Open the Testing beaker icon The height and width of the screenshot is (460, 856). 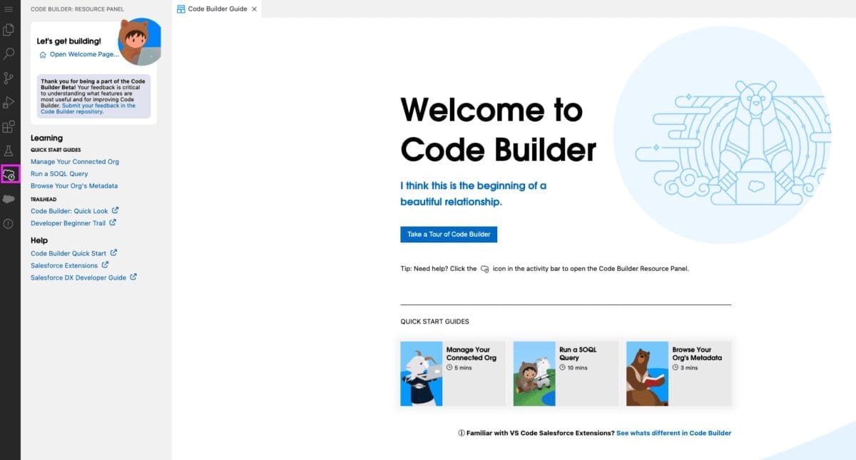[x=9, y=150]
